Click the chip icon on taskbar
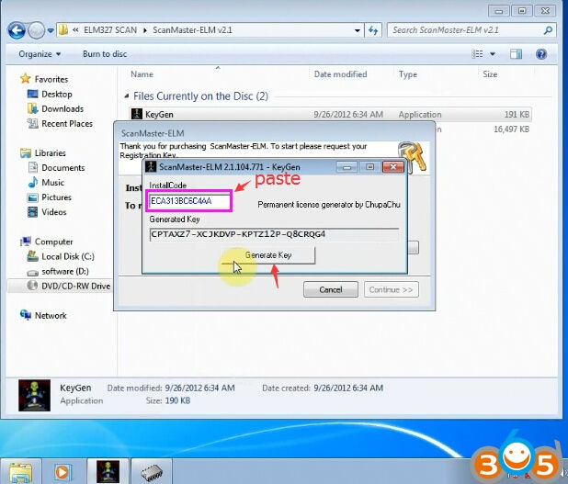568x484 pixels. tap(152, 472)
